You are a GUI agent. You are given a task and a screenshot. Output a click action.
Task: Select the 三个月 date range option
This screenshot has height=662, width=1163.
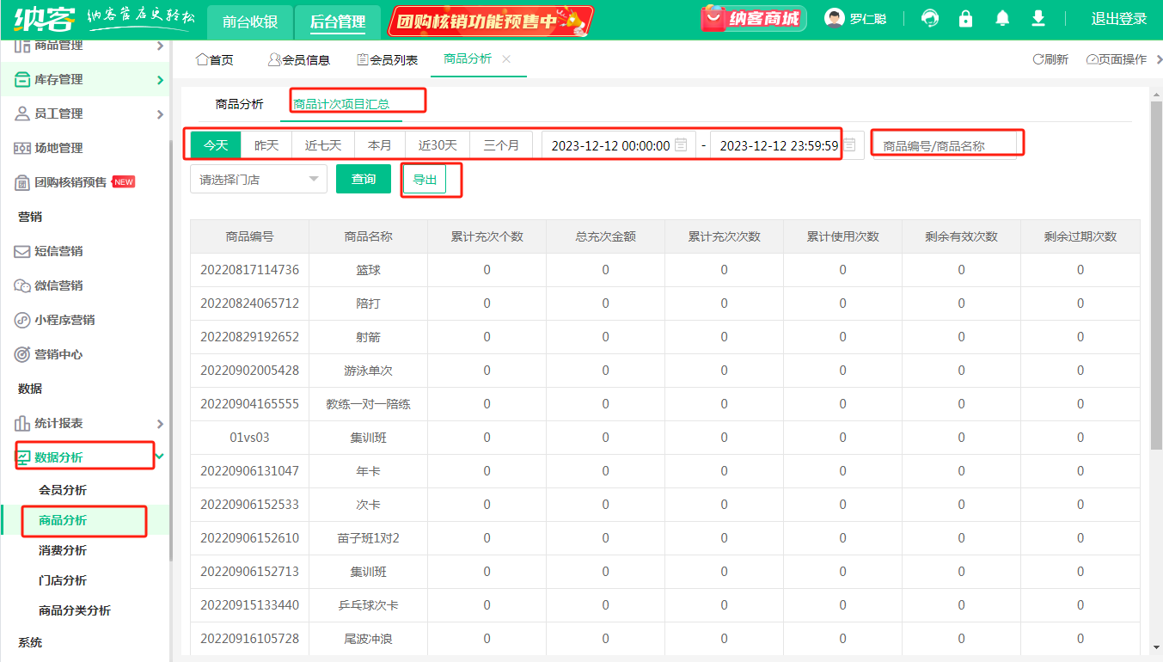tap(501, 145)
